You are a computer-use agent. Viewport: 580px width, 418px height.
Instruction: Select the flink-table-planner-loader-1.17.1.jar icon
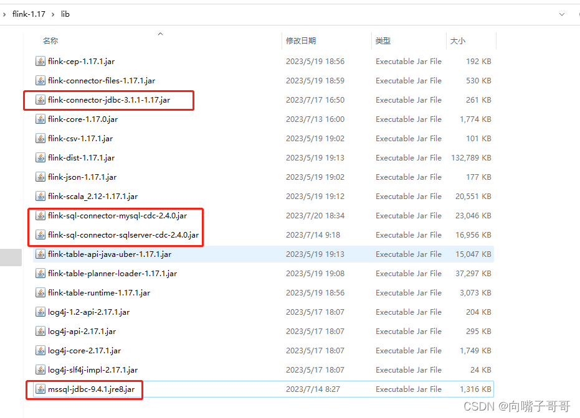pos(40,273)
